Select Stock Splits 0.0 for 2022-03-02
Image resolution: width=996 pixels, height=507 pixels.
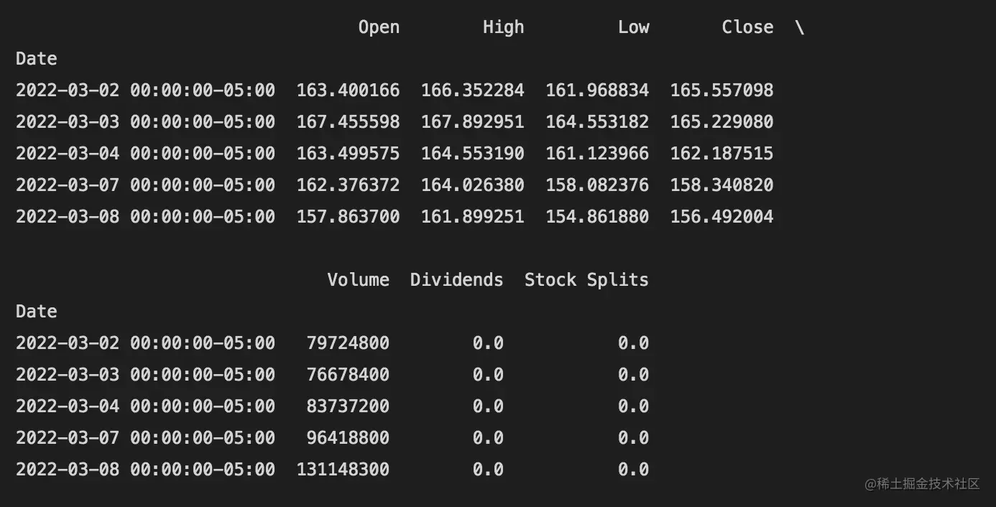point(633,343)
